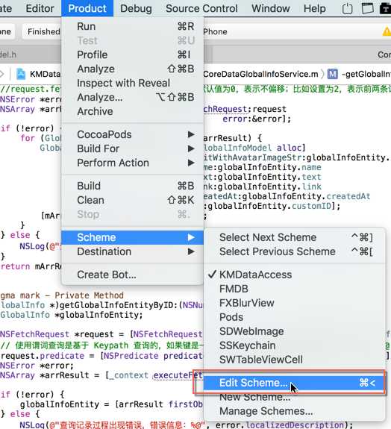Choose Archive from the Product menu
The width and height of the screenshot is (391, 429).
coord(132,112)
